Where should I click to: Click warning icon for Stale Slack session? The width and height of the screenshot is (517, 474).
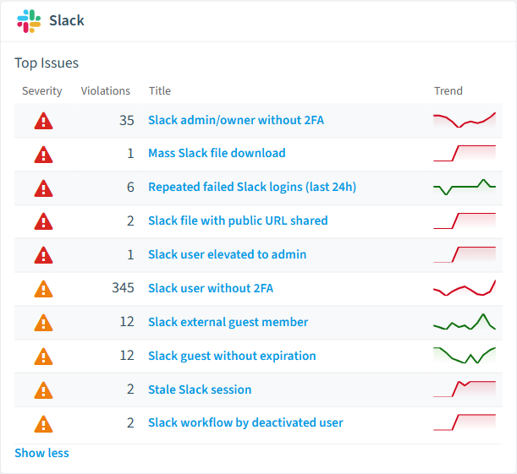(43, 390)
